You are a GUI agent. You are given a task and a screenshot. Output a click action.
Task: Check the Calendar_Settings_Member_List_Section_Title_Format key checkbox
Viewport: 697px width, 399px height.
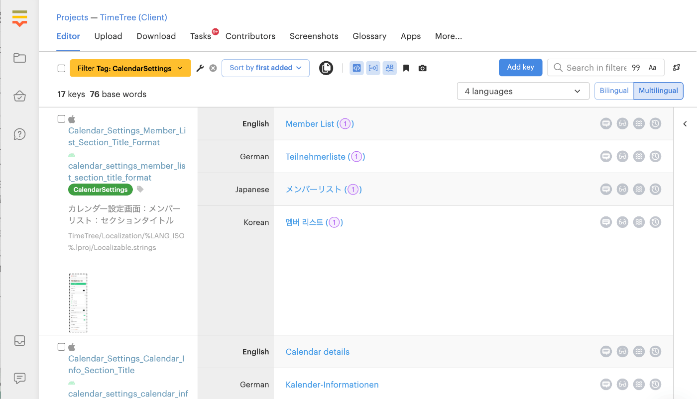(62, 119)
